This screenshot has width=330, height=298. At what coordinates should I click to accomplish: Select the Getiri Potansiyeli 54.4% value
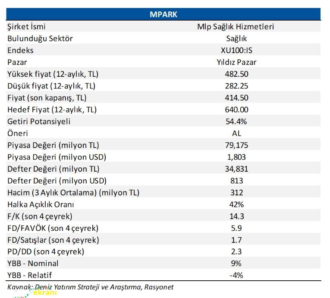point(236,122)
